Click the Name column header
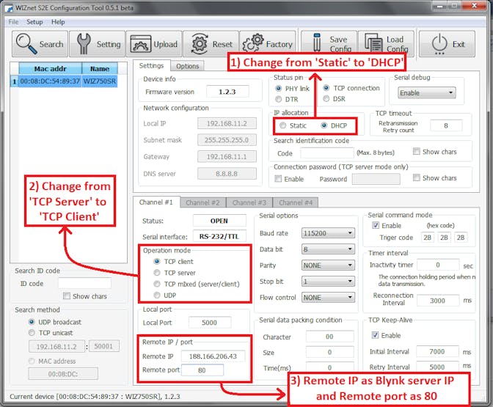The height and width of the screenshot is (407, 493). point(100,68)
